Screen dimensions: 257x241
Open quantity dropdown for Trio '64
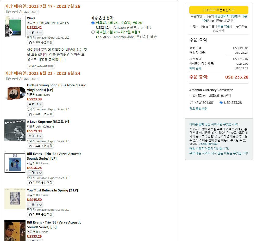pyautogui.click(x=35, y=173)
